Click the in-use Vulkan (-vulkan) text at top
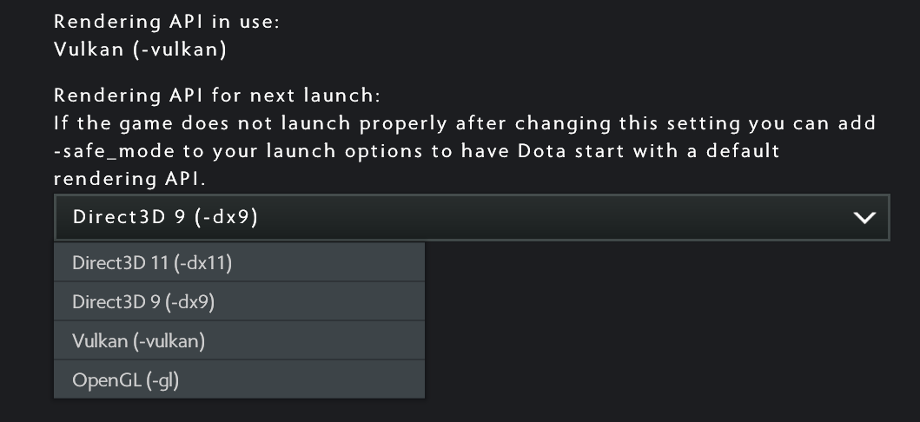Viewport: 920px width, 422px height. coord(140,49)
